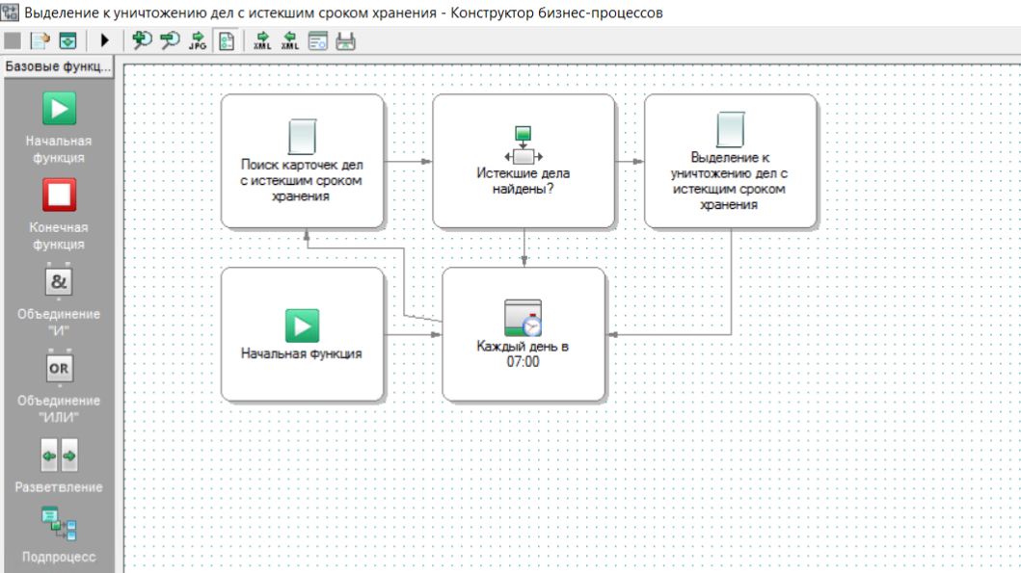Click the second XML import icon
Screen dimensions: 1021x573
289,40
